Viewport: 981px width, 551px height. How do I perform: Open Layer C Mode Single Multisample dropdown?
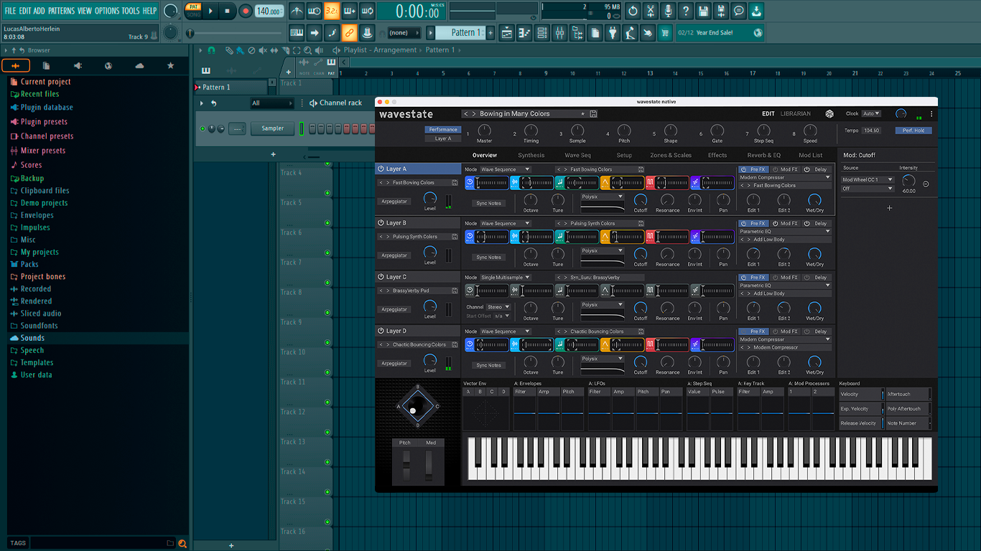click(x=505, y=278)
